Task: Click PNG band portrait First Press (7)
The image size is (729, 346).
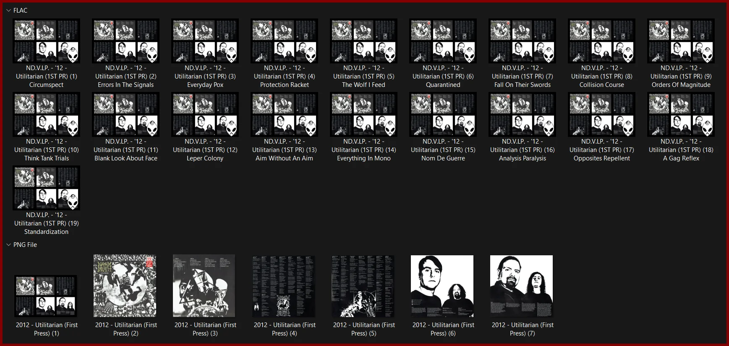Action: pyautogui.click(x=522, y=286)
